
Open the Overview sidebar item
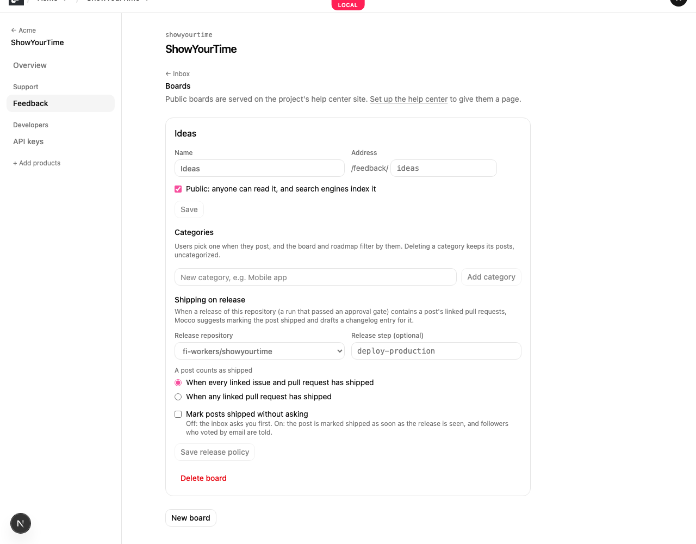30,65
